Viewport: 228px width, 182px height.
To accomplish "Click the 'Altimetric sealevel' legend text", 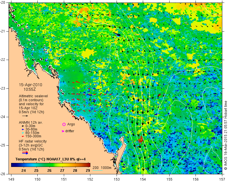I will [33, 96].
